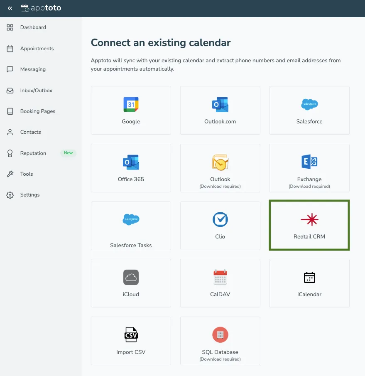
Task: Click the Apptoto logo
Action: point(41,8)
